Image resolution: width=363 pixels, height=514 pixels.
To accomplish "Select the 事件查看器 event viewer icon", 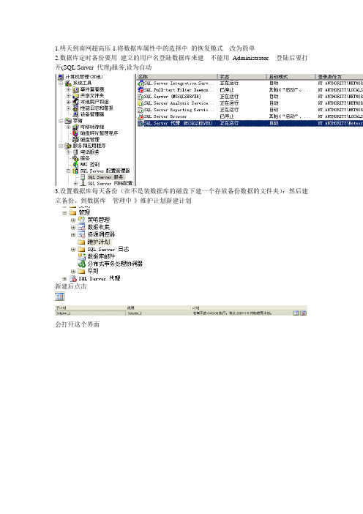I will (75, 89).
